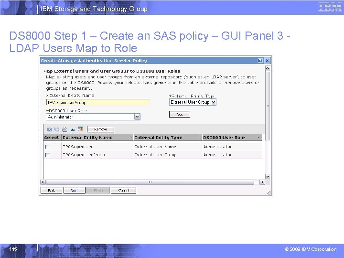The image size is (344, 258).
Task: Tick the checkbox for TPCSuperUserGroup row
Action: (47, 155)
